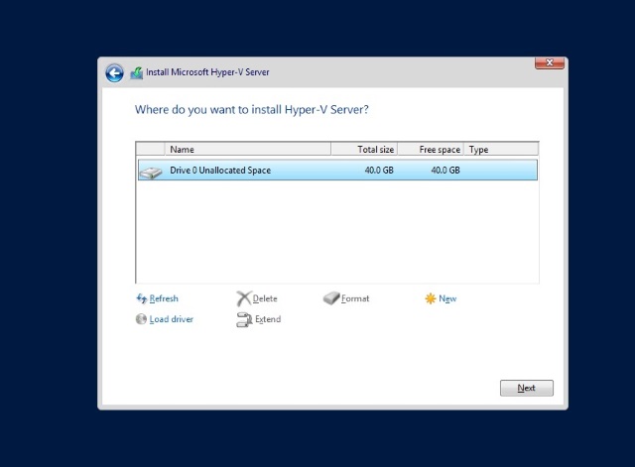Click the Extend partition icon
This screenshot has height=467, width=635.
[x=244, y=319]
